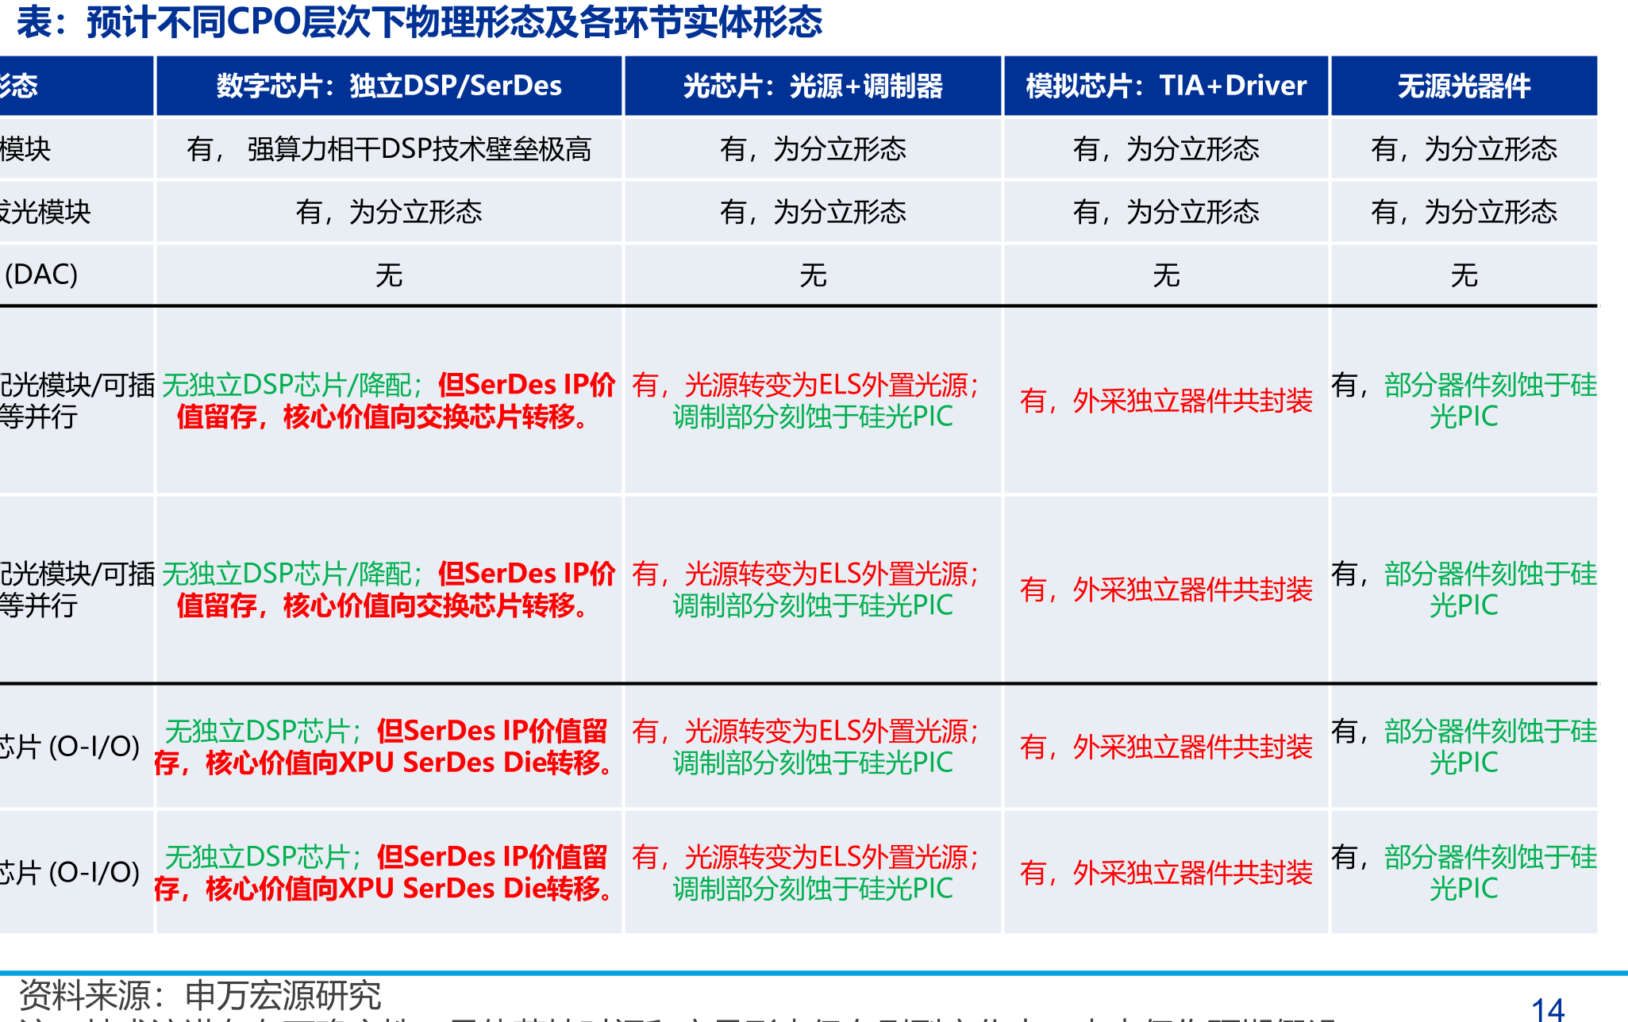
Task: Select the 模拟芯片：TIA+Driver column header
Action: point(1166,86)
